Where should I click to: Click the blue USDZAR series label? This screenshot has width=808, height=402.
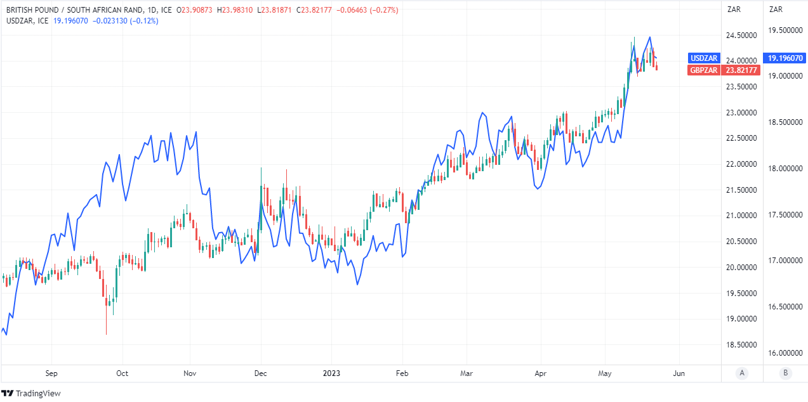[705, 58]
